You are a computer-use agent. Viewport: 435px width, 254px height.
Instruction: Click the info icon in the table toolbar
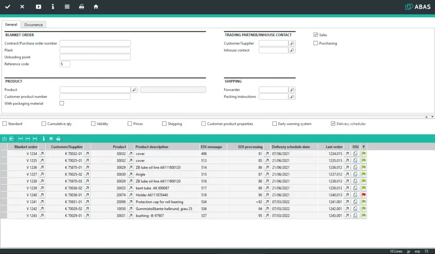click(x=43, y=139)
